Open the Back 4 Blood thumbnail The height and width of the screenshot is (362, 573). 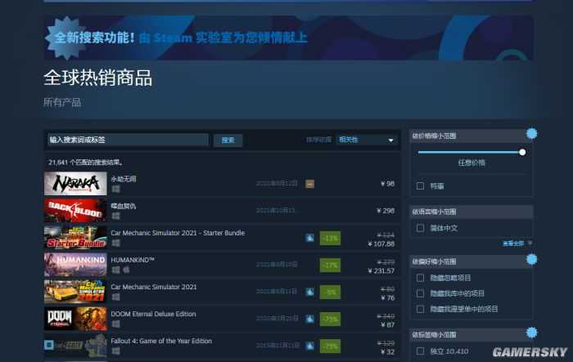pos(75,211)
